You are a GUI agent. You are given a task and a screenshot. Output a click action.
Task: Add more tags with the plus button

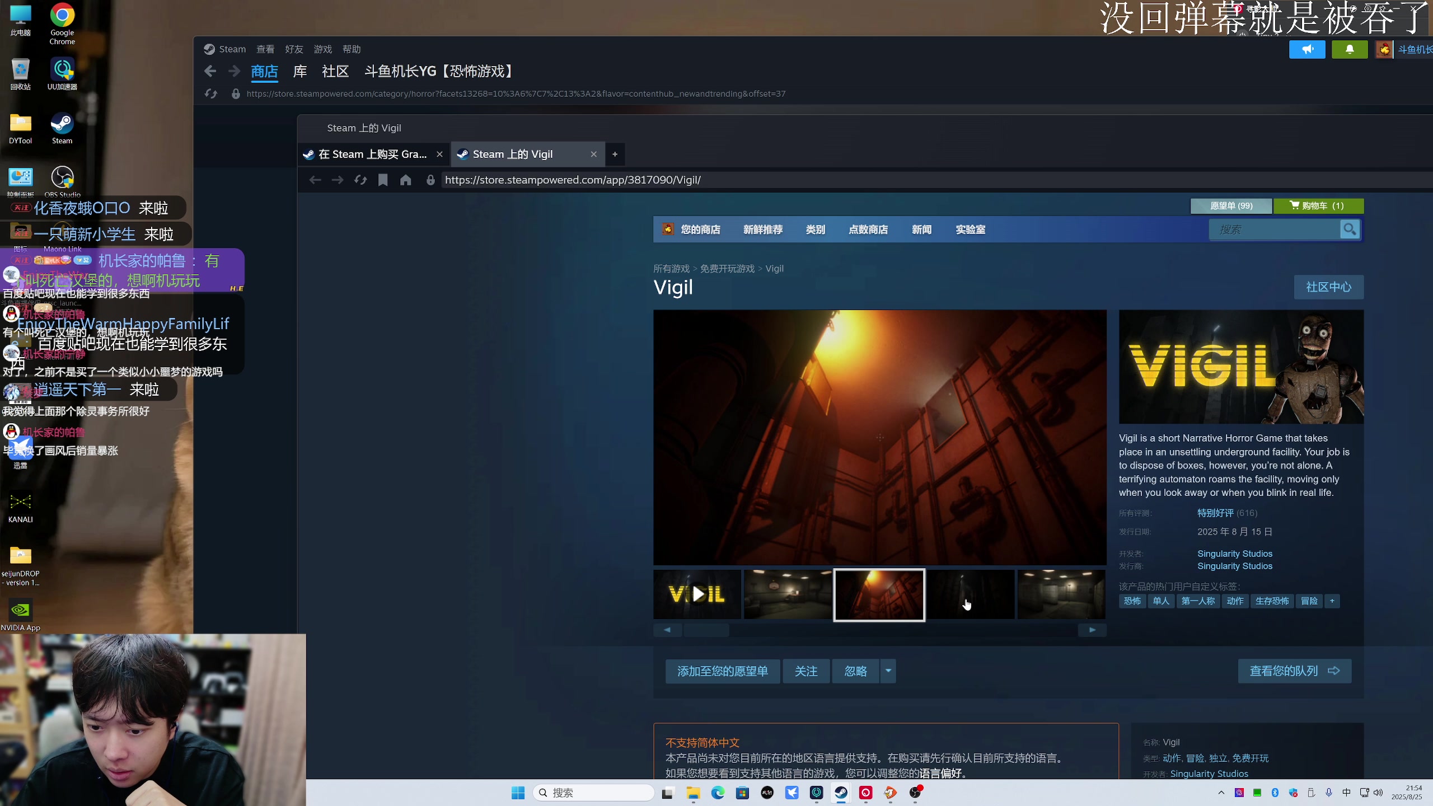[1332, 601]
